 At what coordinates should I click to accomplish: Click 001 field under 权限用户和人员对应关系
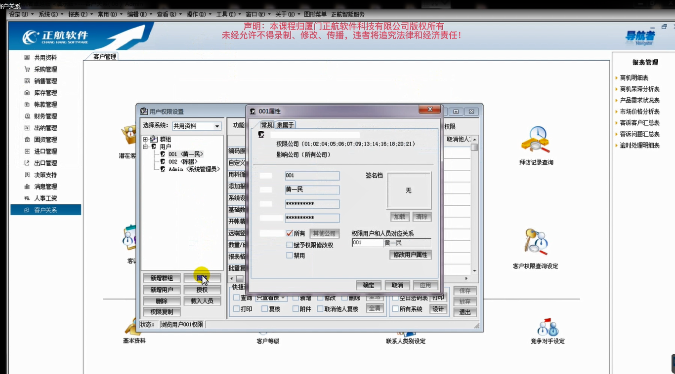point(368,243)
